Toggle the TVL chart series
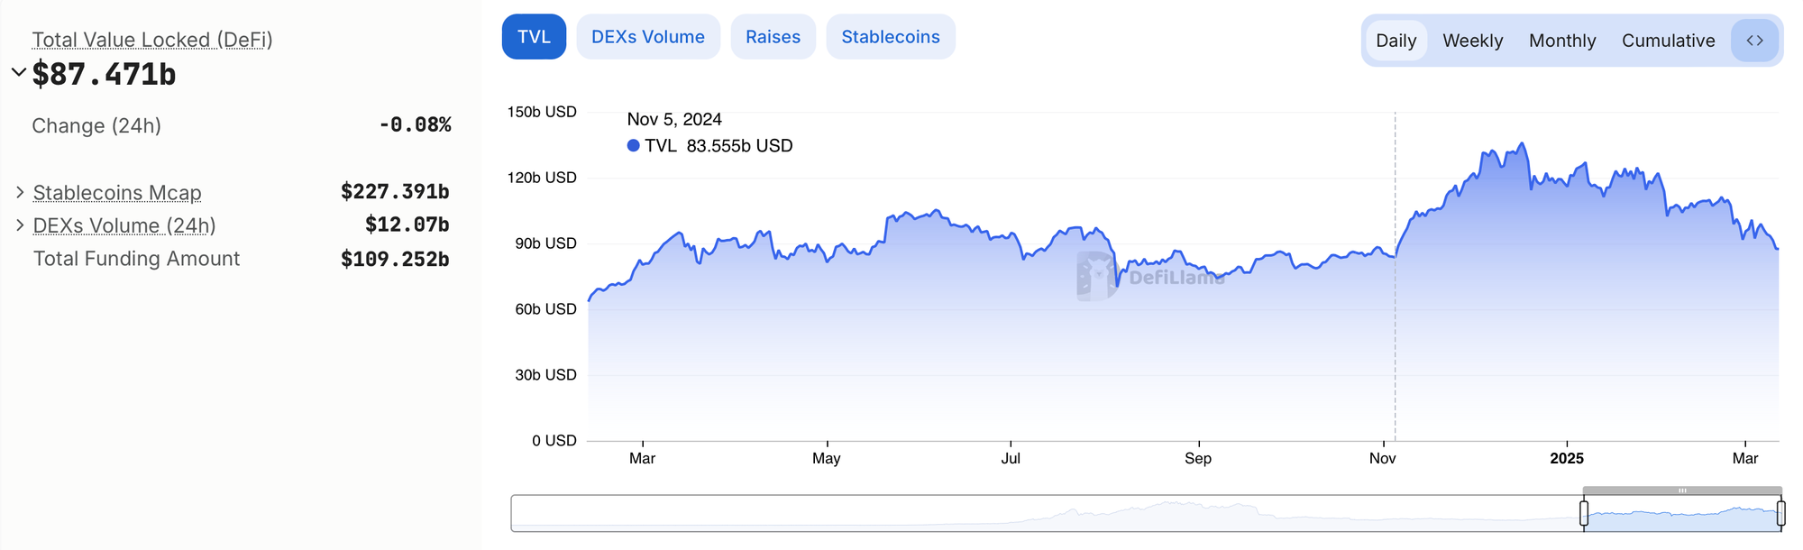This screenshot has height=550, width=1803. tap(534, 37)
